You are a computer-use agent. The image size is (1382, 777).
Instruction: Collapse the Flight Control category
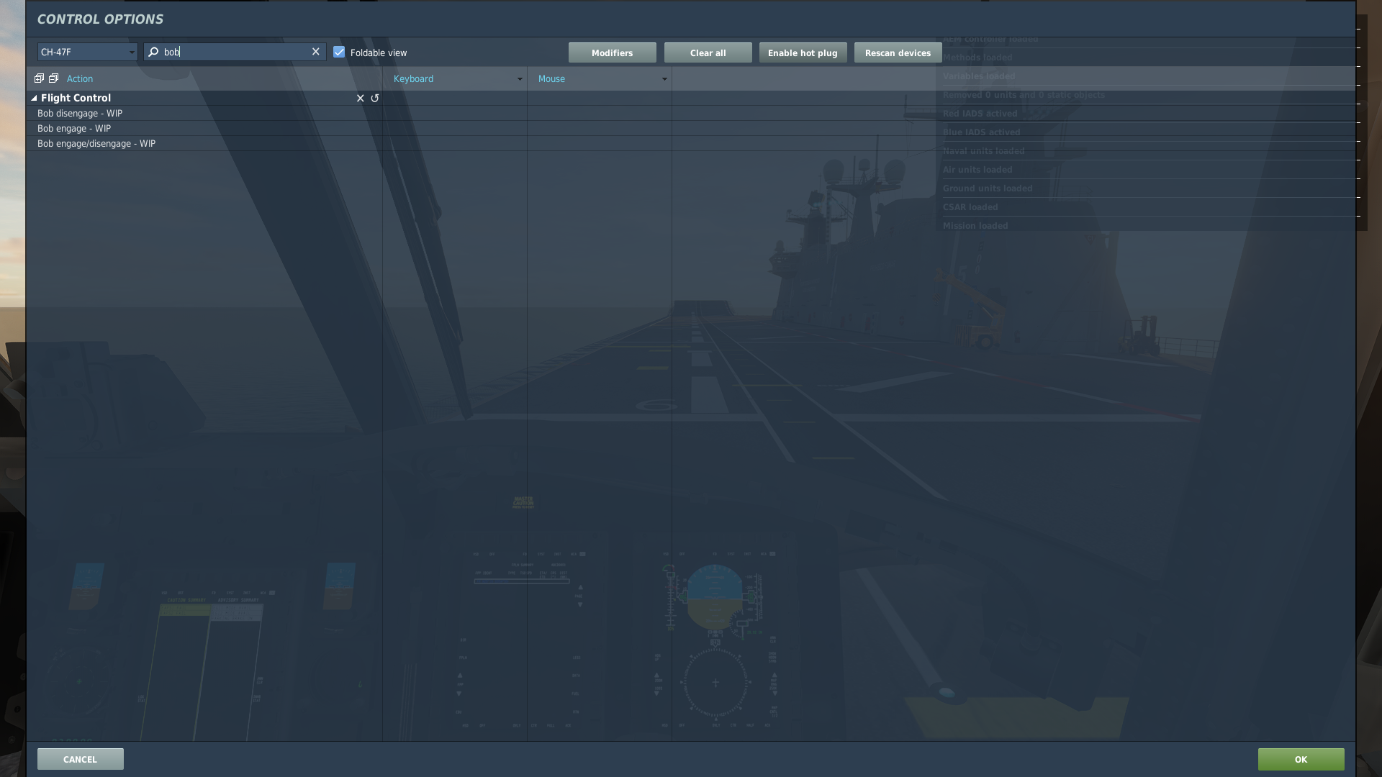tap(34, 98)
